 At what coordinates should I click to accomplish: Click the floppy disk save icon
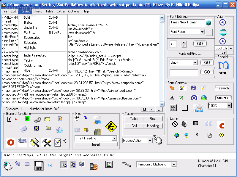click(x=39, y=166)
